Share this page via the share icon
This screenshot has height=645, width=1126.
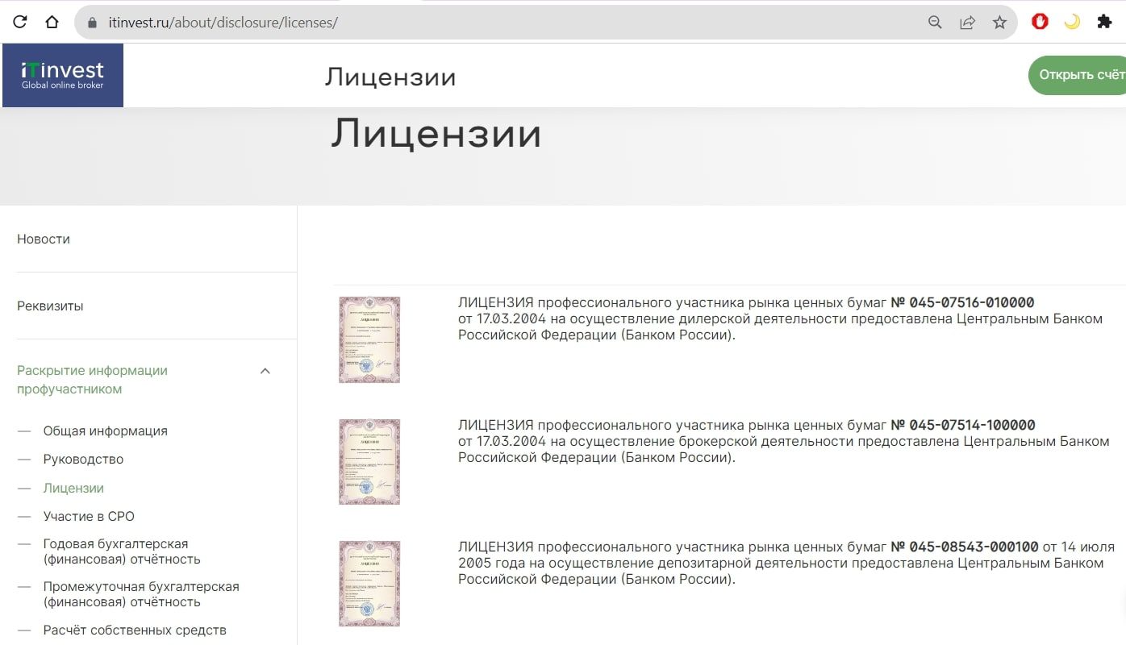[967, 23]
